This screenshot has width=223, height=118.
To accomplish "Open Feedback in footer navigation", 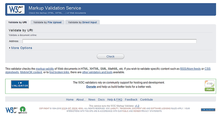I will [x=131, y=100].
